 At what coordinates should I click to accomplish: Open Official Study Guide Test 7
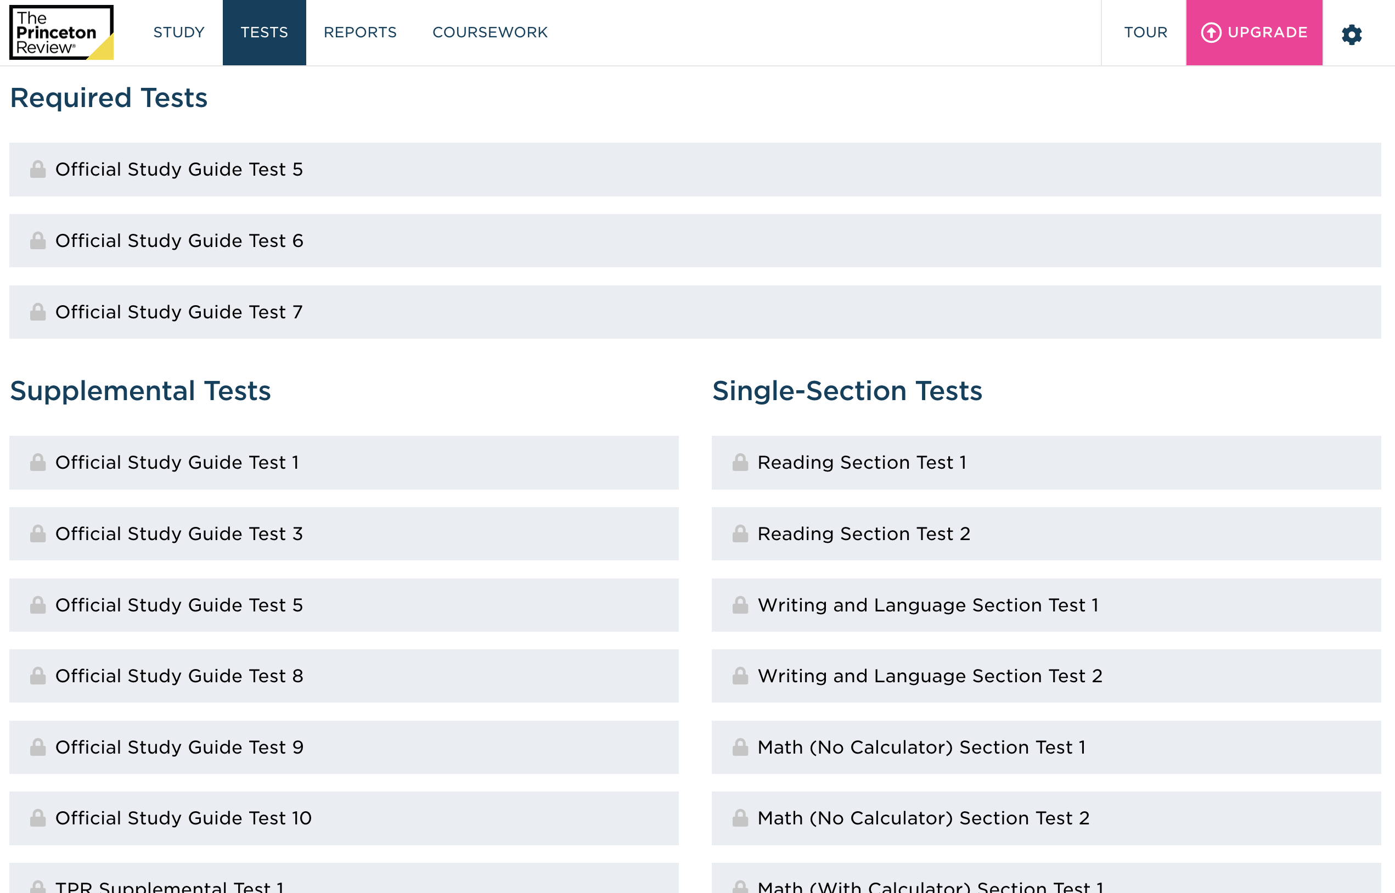(x=178, y=312)
